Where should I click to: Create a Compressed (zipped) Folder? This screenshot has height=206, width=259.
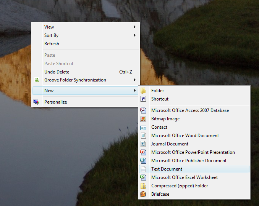click(x=194, y=186)
